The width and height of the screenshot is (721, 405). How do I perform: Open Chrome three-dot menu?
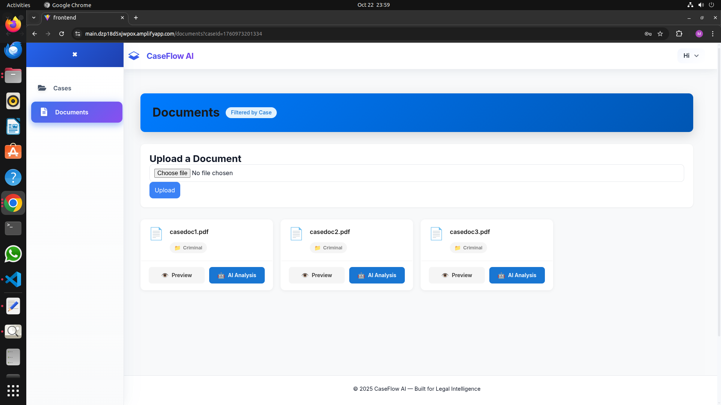coord(713,34)
